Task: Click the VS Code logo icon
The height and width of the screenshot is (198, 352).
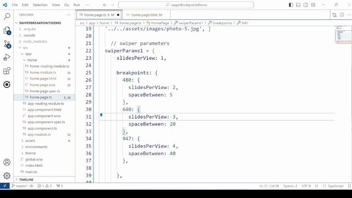Action: pos(5,5)
